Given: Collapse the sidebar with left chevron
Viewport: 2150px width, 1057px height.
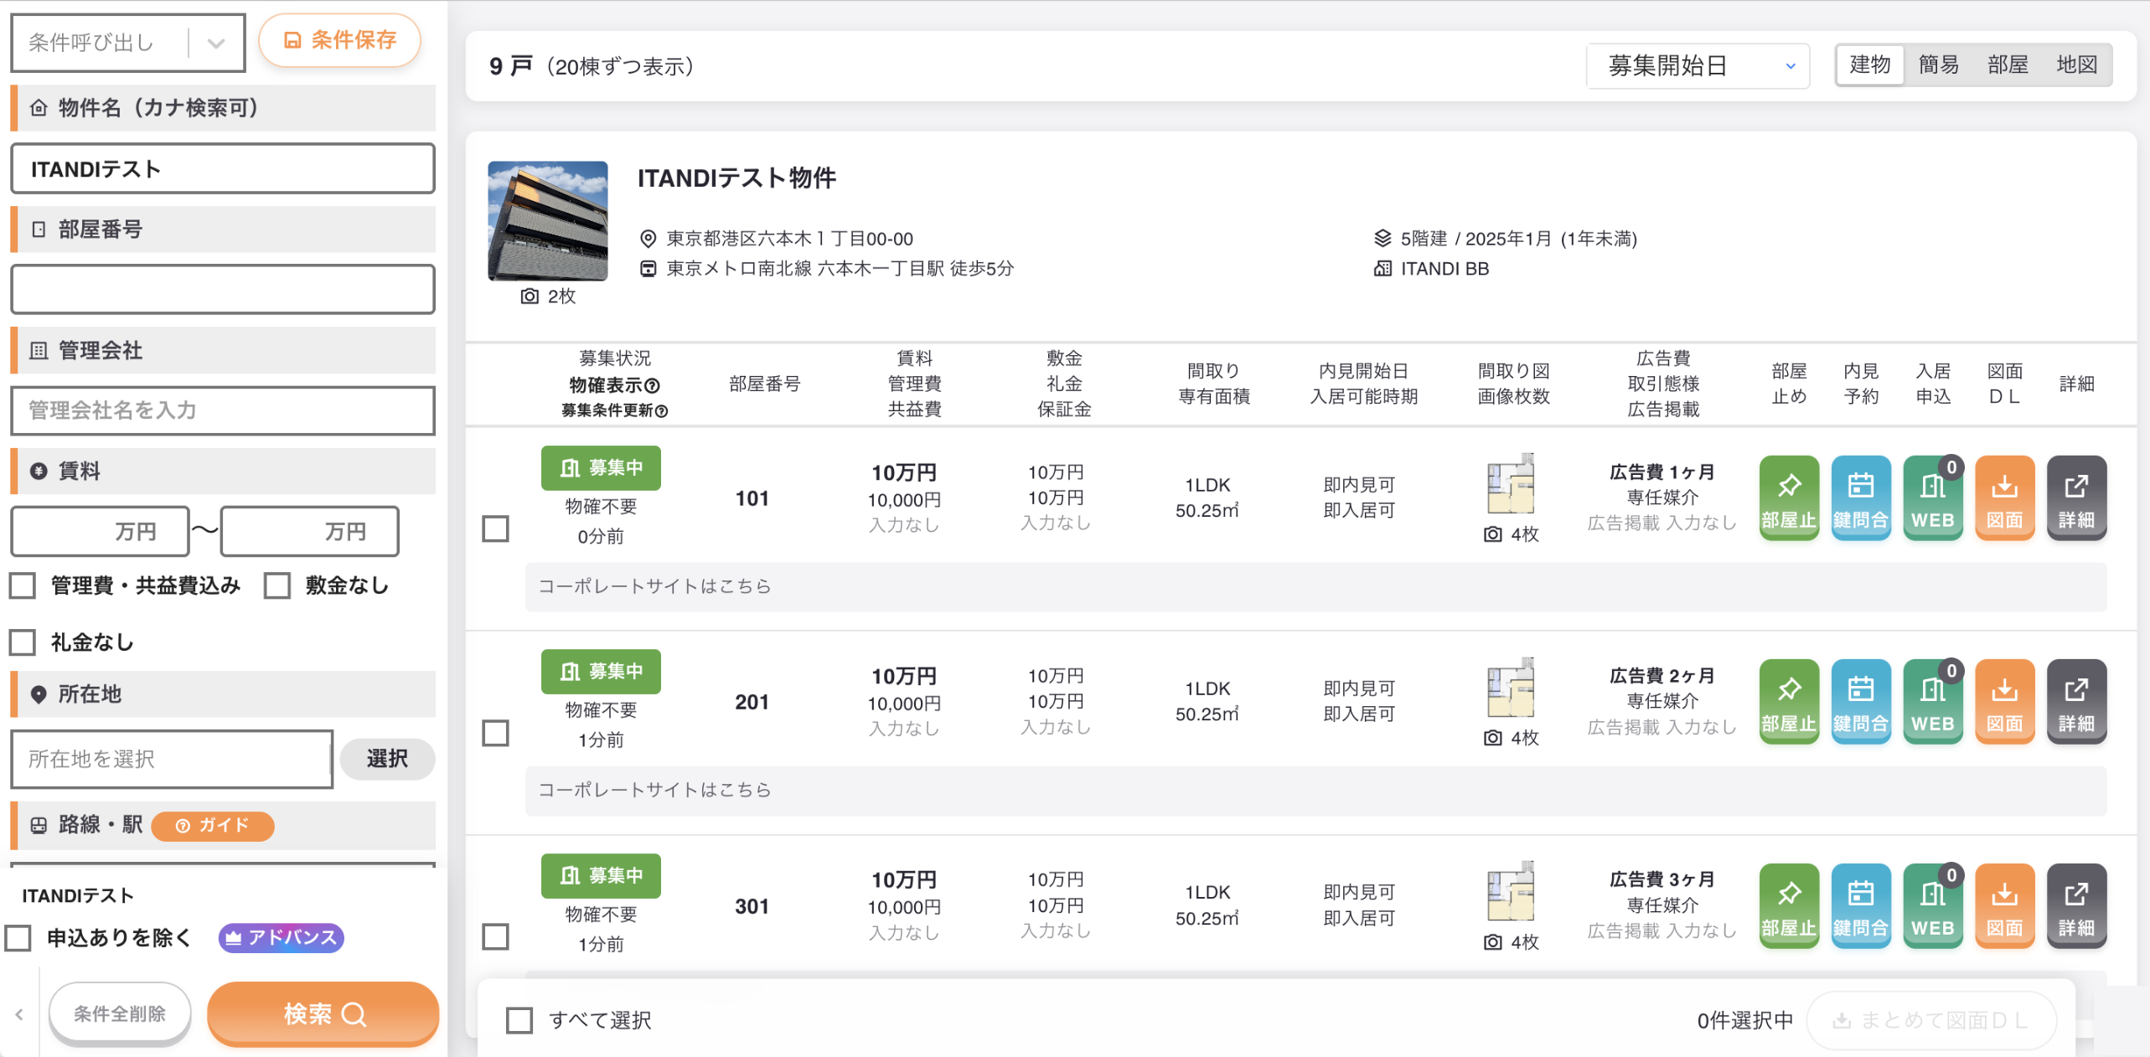Looking at the screenshot, I should point(19,1014).
